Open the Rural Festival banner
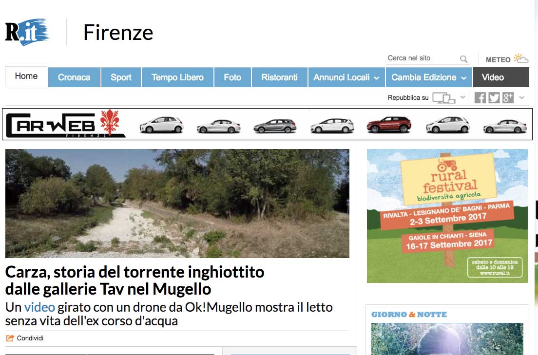The image size is (538, 355). pyautogui.click(x=447, y=216)
